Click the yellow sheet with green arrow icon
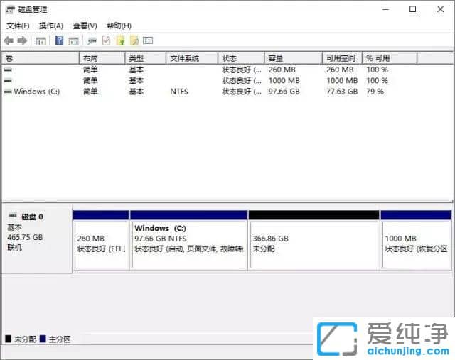This screenshot has width=455, height=360. [120, 41]
